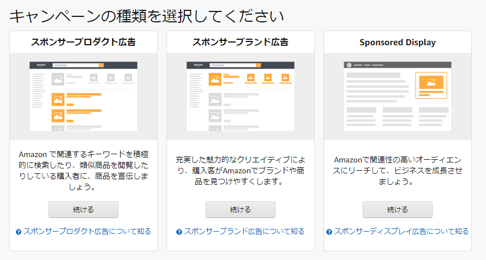Click the orange search icon in Sponsored Products preview
This screenshot has height=260, width=486.
(x=101, y=65)
